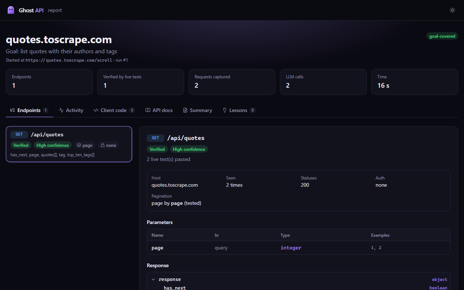Switch to the Activity tab
Viewport: 464px width, 290px height.
click(71, 110)
